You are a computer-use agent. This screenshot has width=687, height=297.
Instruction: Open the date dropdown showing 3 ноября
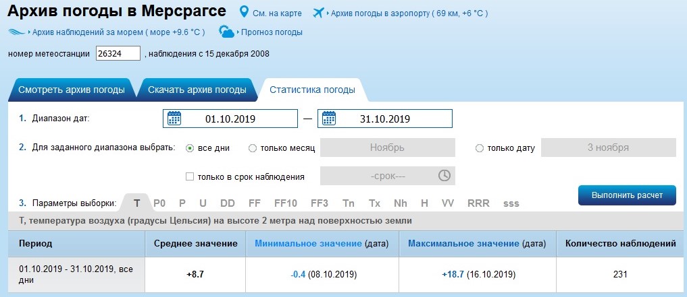(x=608, y=147)
